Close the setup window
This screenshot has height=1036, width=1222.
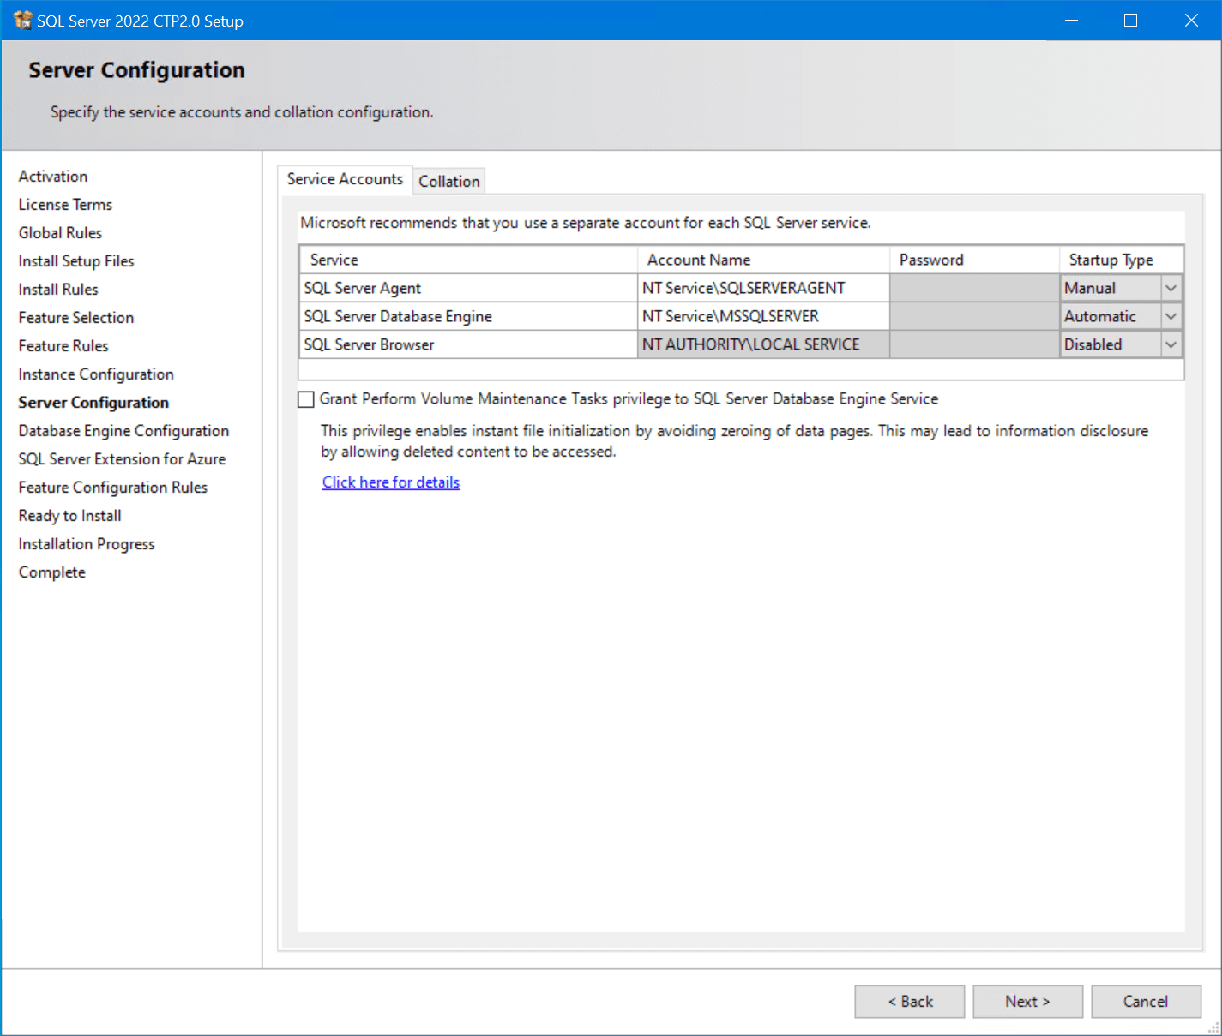point(1191,21)
